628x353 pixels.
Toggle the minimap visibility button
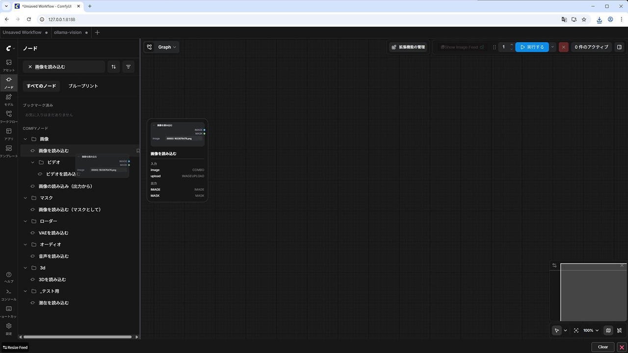pos(608,330)
